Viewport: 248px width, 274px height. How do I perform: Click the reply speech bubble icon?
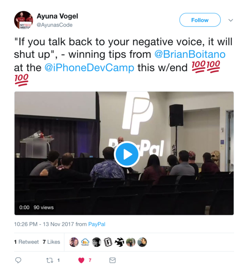pyautogui.click(x=18, y=260)
